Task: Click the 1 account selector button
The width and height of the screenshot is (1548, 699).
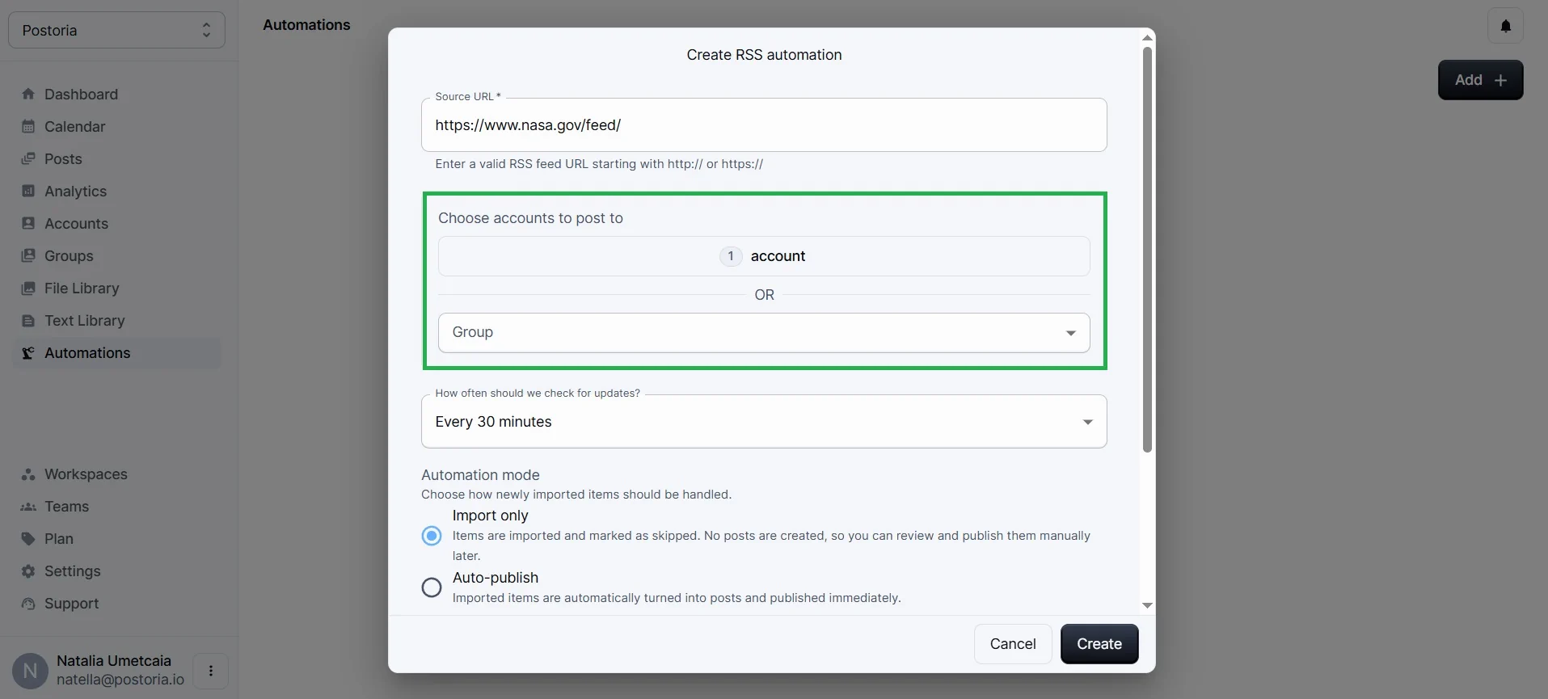Action: coord(764,256)
